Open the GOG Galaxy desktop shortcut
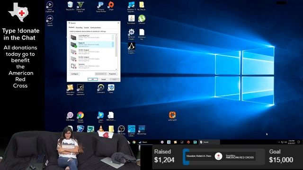303x170 pixels. click(70, 117)
